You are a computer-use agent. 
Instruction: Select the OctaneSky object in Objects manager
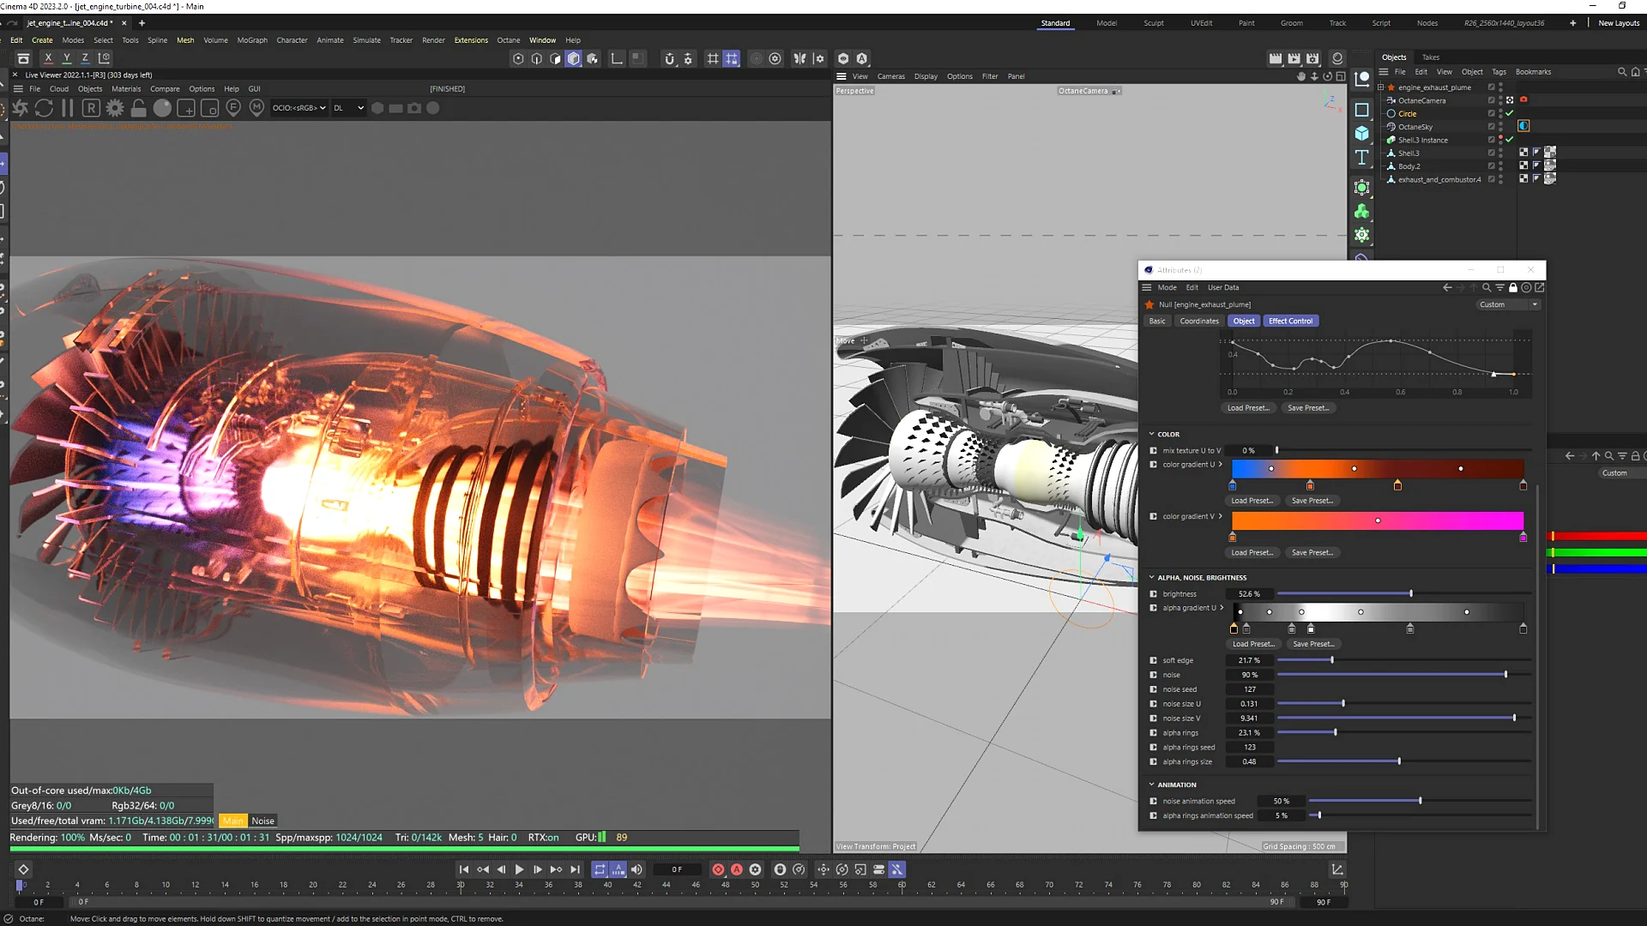[x=1415, y=127]
